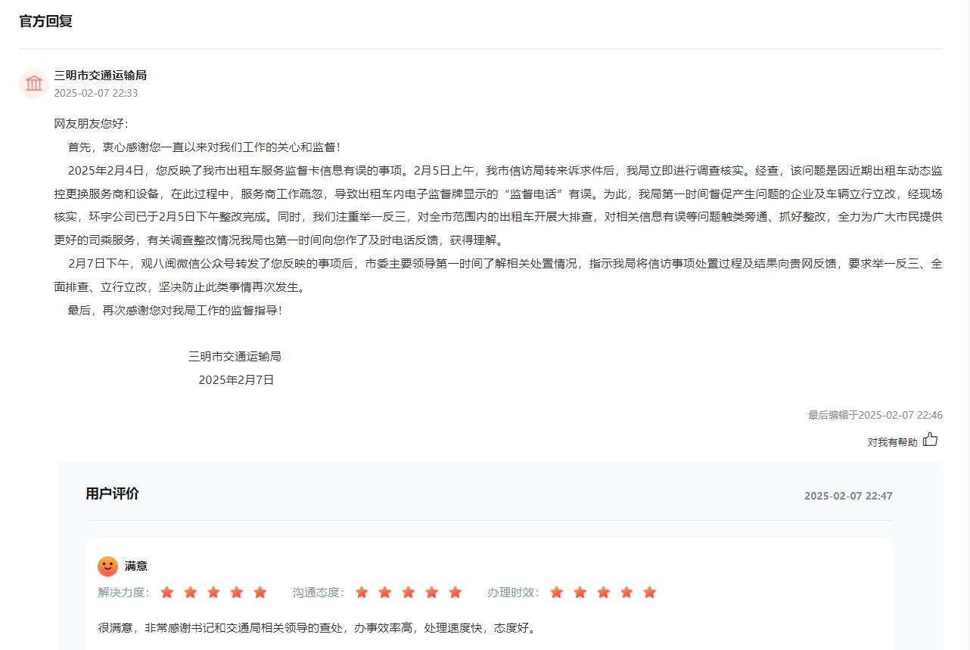Click the user review date 22:47

847,496
